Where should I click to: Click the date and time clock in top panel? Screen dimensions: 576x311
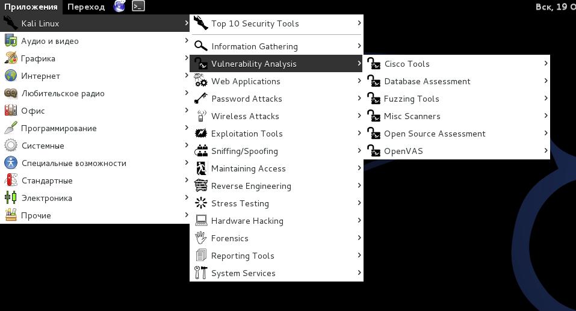coord(555,7)
